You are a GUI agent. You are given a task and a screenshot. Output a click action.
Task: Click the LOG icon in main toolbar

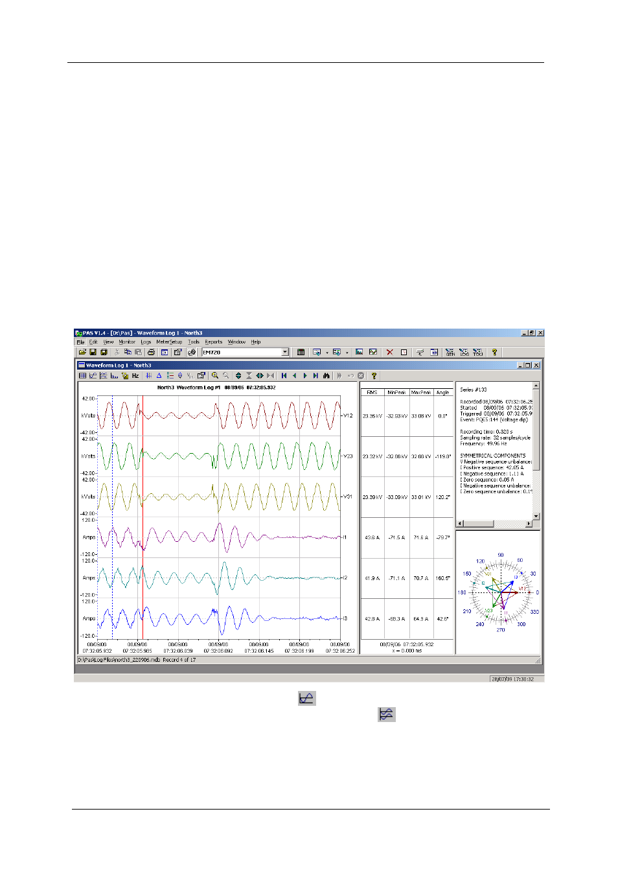(x=464, y=352)
